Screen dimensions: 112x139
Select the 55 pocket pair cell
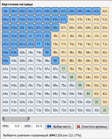point(80,85)
